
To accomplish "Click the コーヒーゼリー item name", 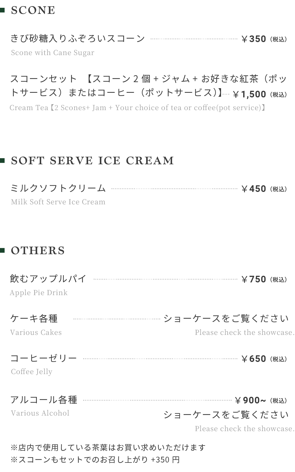I will tap(44, 358).
